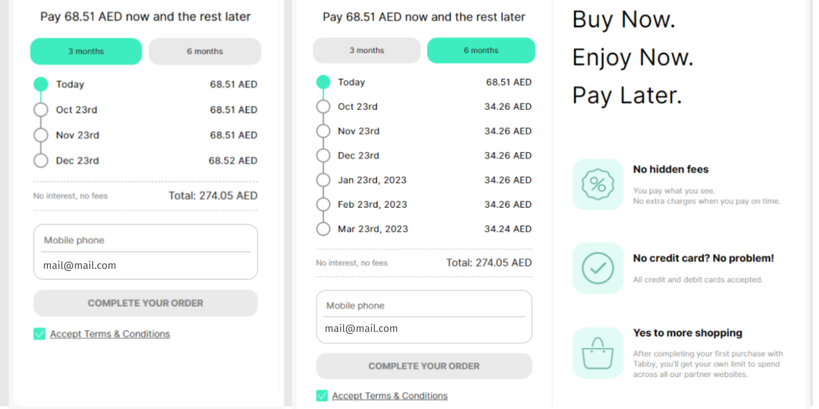Click the Mobile phone field in left panel
Screen dimensions: 819x409
tap(145, 240)
